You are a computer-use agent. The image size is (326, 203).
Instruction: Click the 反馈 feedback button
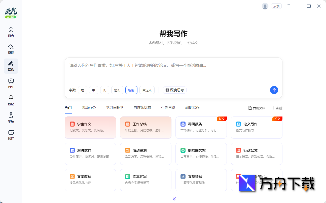pyautogui.click(x=276, y=6)
